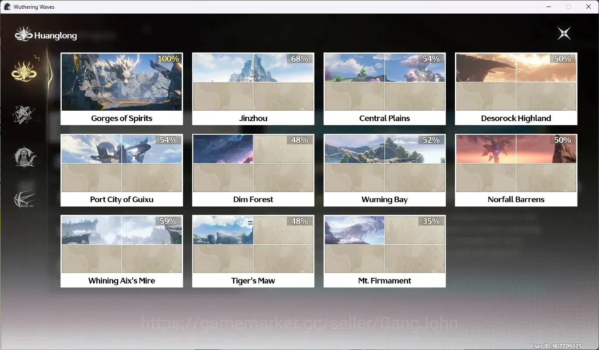Select the Port City of Guixu card
599x350 pixels.
[122, 170]
